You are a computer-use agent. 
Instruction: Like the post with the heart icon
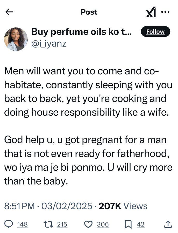[89, 224]
